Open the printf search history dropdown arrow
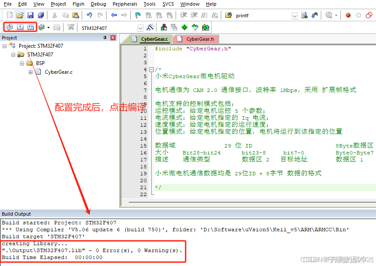Viewport: 376px width, 266px height. (x=294, y=16)
